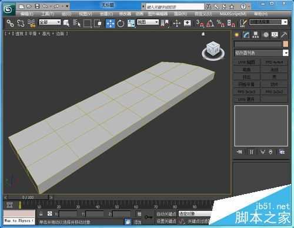Image resolution: width=294 pixels, height=228 pixels.
Task: Open the 编辑 menu in menu bar
Action: pyautogui.click(x=27, y=14)
